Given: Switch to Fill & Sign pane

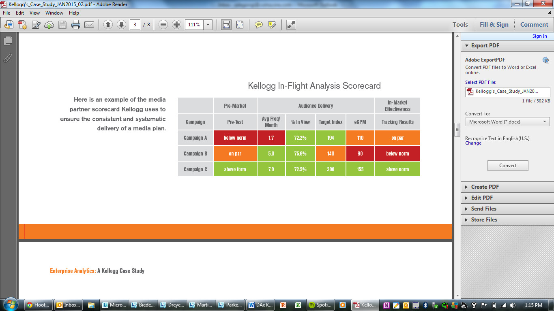Looking at the screenshot, I should [494, 25].
